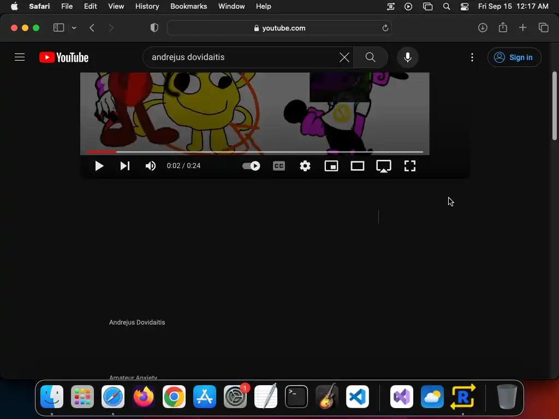Click the menu bar date and time
559x419 pixels.
(513, 6)
